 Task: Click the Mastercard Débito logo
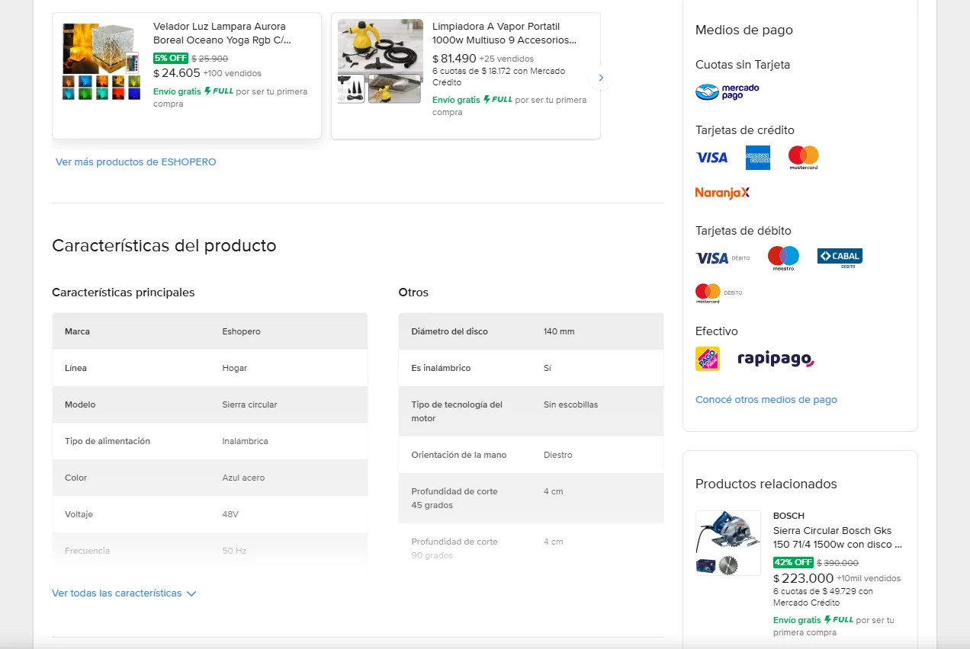tap(718, 293)
